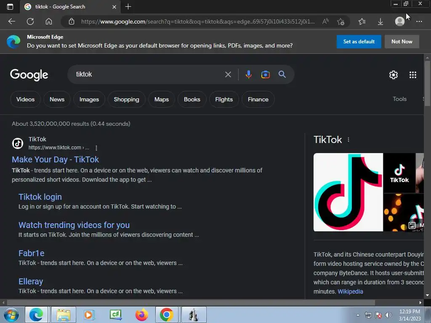Click the bokeh lights TikTok thumbnail
Screen dimensions: 431x323
[x=404, y=212]
